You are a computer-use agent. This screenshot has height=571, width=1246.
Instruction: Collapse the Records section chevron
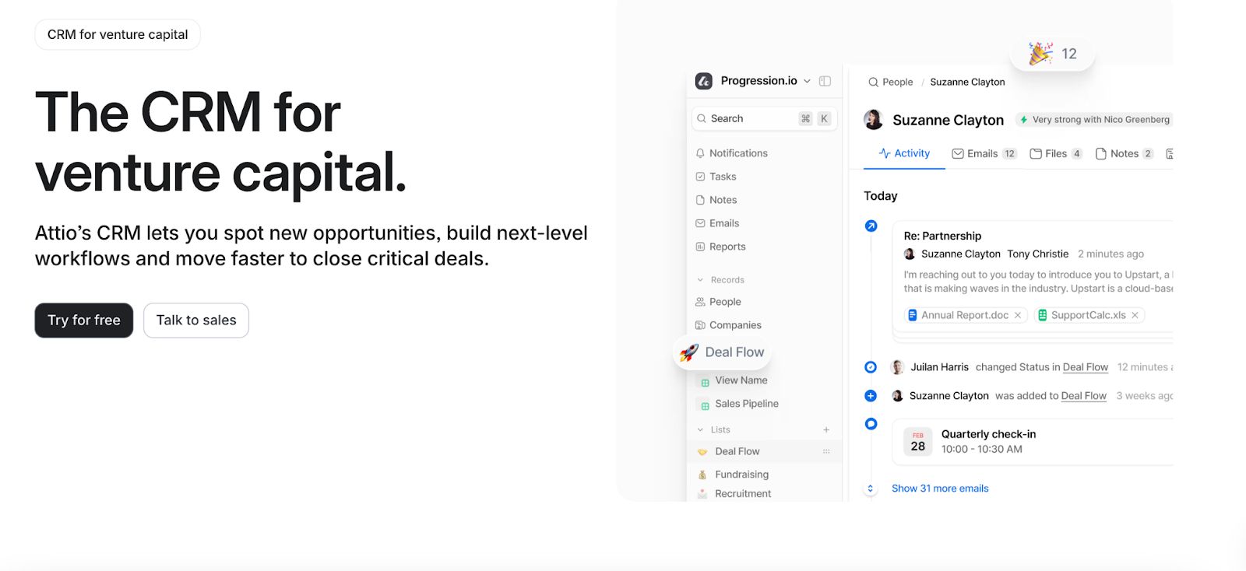click(700, 280)
